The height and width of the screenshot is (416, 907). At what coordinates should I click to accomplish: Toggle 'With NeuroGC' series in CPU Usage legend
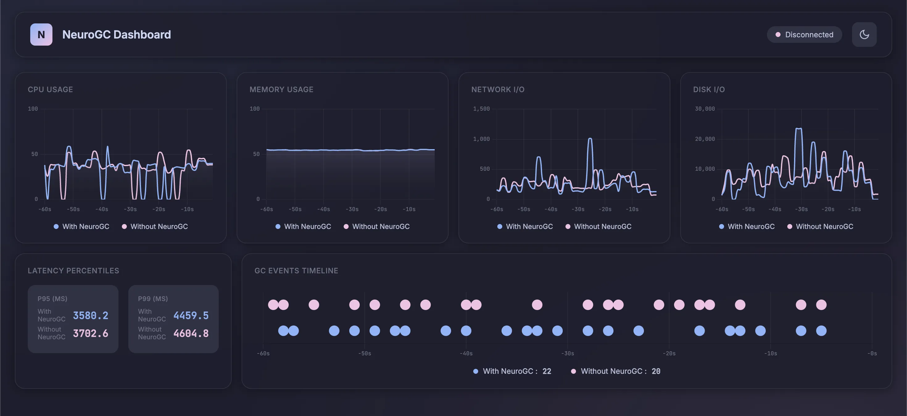pos(81,226)
